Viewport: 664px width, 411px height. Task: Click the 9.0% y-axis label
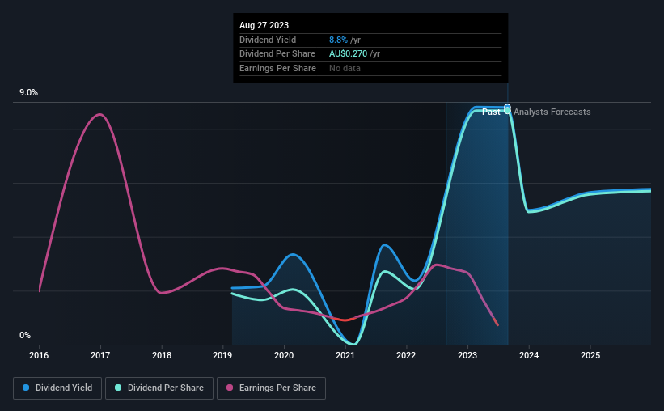pyautogui.click(x=28, y=93)
